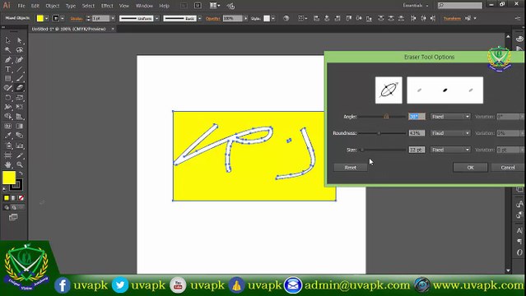Click the orange Opacity link
This screenshot has height=296, width=526.
coord(212,18)
